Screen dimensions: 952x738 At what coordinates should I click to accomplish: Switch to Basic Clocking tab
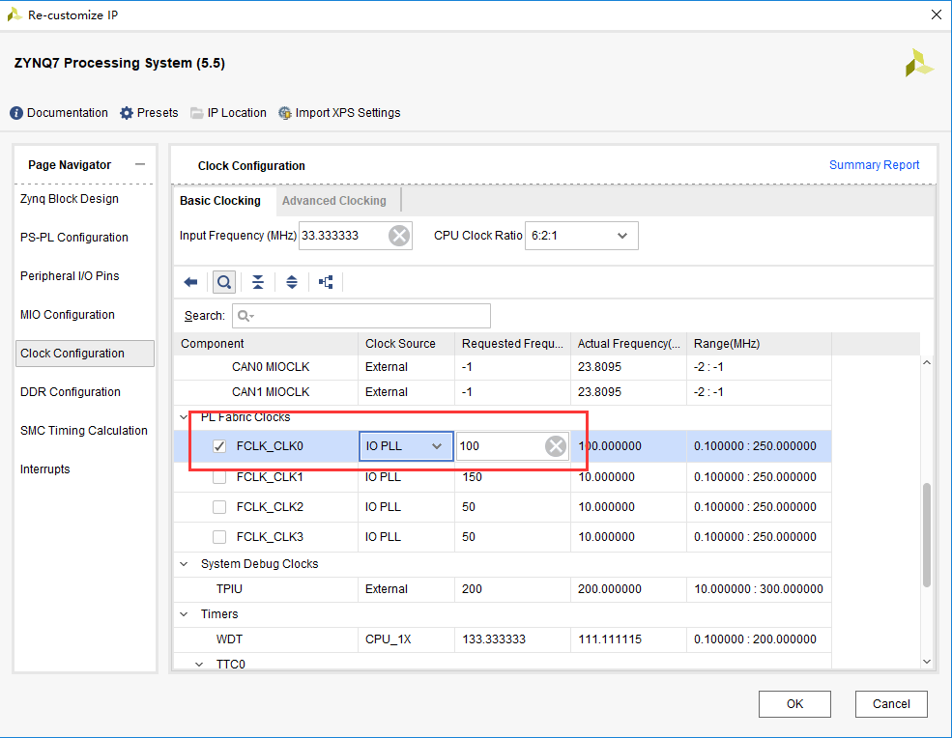click(220, 201)
